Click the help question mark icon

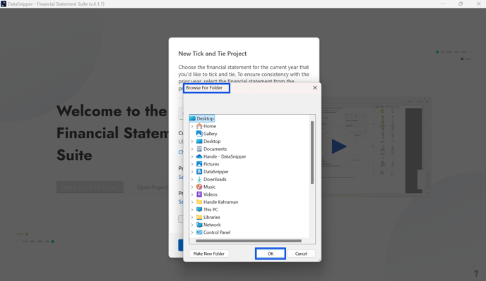pyautogui.click(x=476, y=273)
